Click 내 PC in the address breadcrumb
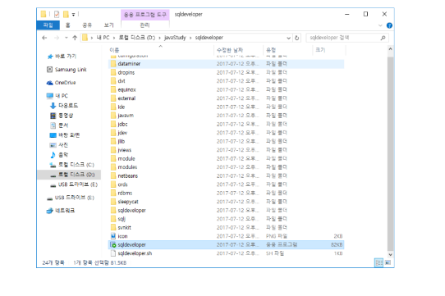This screenshot has width=445, height=296. (x=103, y=38)
